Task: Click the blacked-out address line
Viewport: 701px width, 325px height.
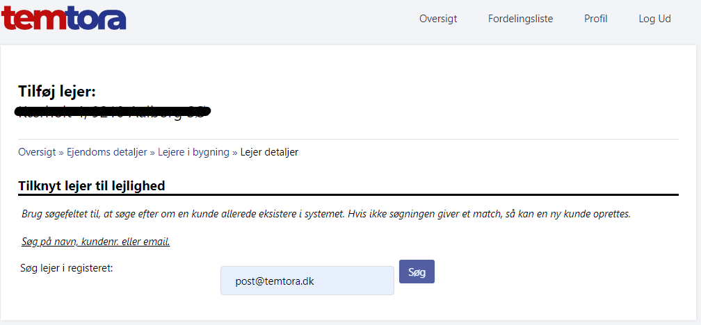Action: click(113, 112)
